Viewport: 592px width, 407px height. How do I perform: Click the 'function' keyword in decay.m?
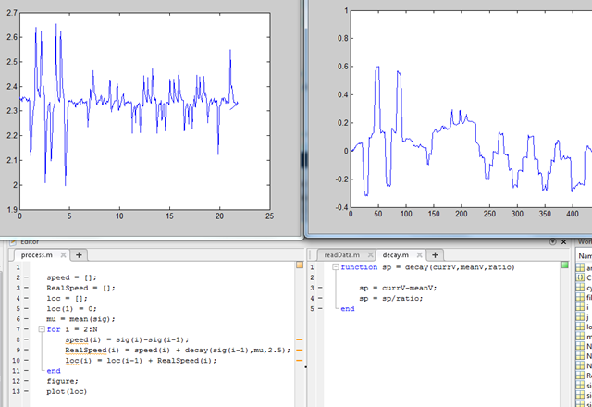359,267
